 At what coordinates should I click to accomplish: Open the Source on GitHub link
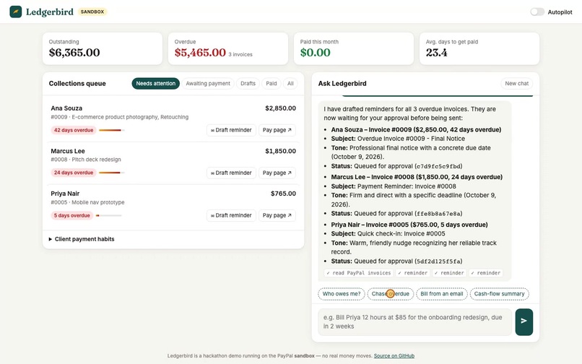394,356
